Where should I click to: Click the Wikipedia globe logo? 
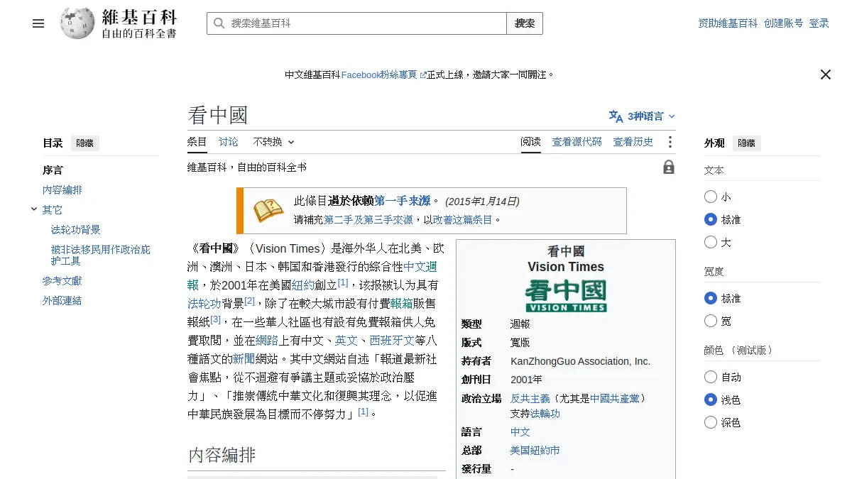[x=77, y=23]
